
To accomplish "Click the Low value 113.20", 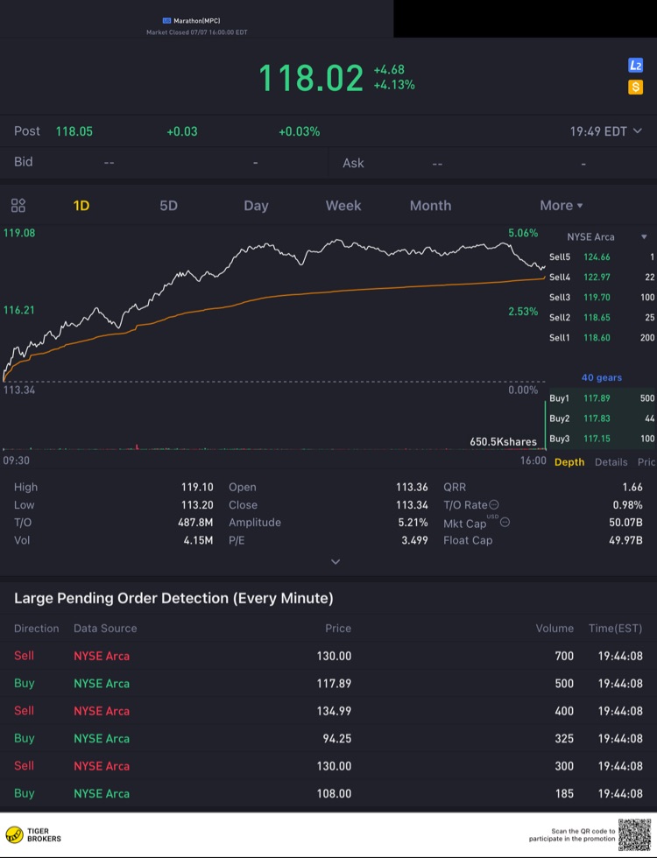I will [x=197, y=505].
